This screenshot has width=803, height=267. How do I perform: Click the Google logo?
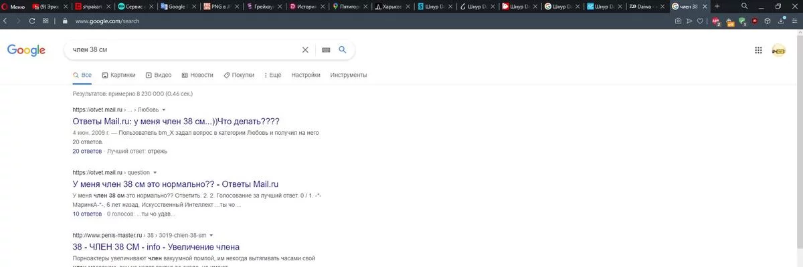[26, 51]
